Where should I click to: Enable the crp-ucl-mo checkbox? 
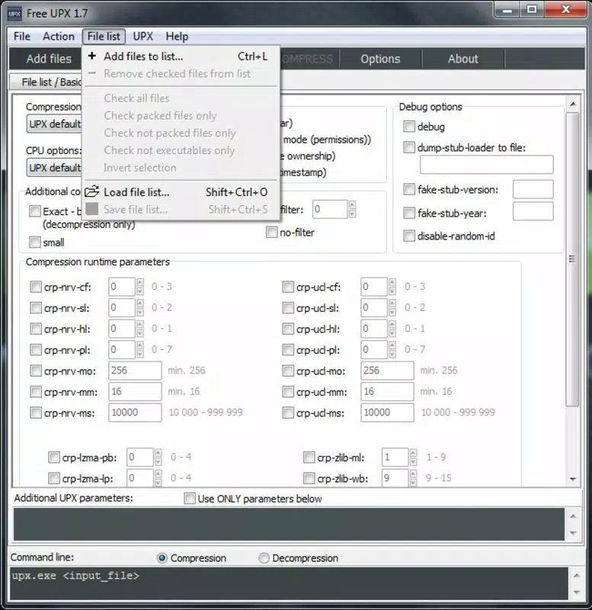pos(288,371)
